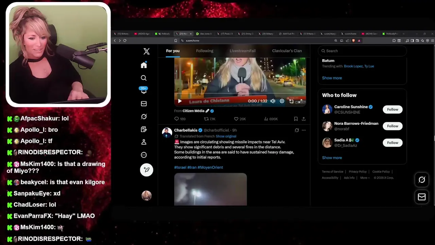Open the account avatar in the sidebar

point(146,195)
